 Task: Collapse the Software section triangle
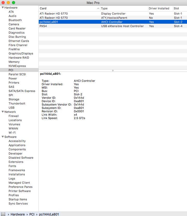3,137
